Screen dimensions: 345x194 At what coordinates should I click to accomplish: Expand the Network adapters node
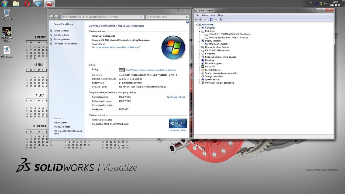(200, 64)
